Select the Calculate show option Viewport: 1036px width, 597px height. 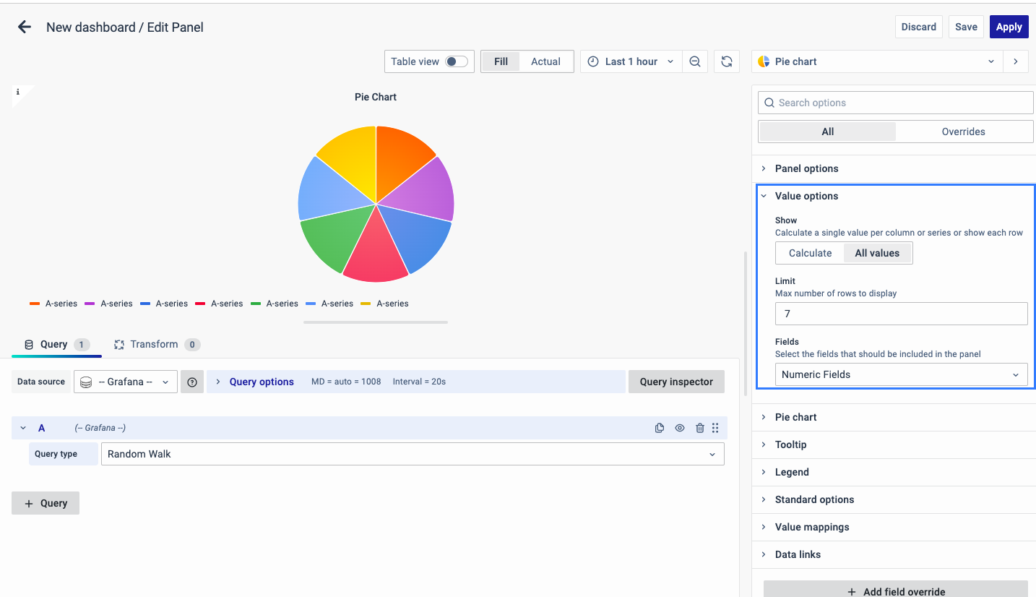(x=810, y=253)
